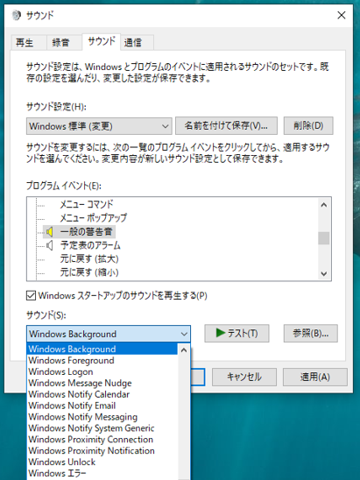This screenshot has height=480, width=360.
Task: Play the sound with テスト(T) button
Action: pyautogui.click(x=237, y=333)
